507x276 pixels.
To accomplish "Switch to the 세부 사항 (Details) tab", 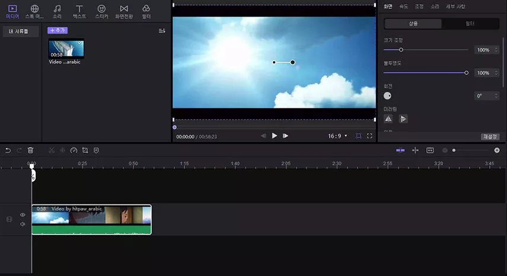I will pyautogui.click(x=455, y=7).
